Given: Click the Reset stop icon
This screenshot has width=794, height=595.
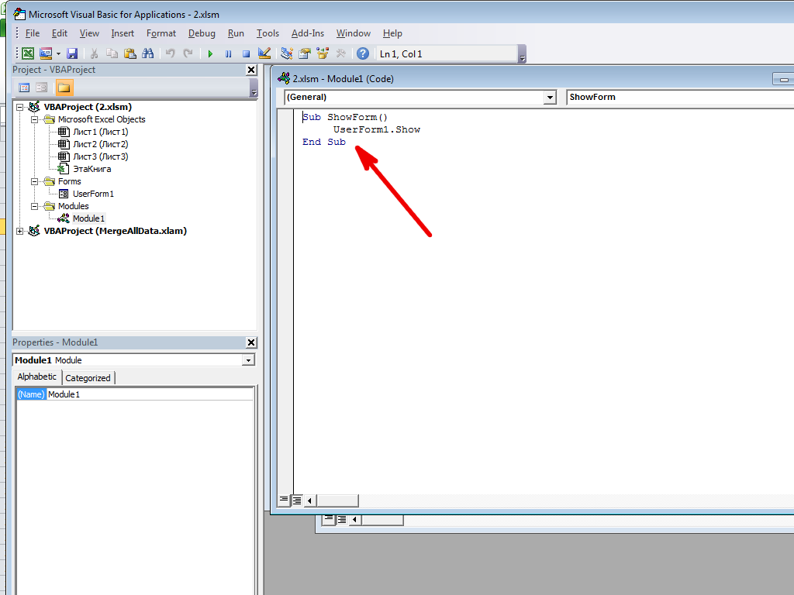Looking at the screenshot, I should 246,53.
